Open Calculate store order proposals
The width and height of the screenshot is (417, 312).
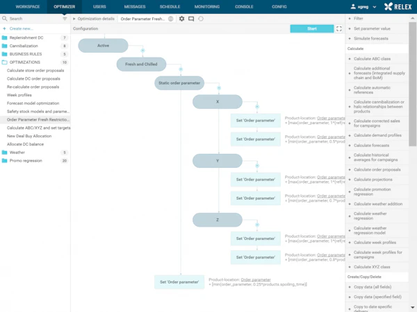pos(35,71)
